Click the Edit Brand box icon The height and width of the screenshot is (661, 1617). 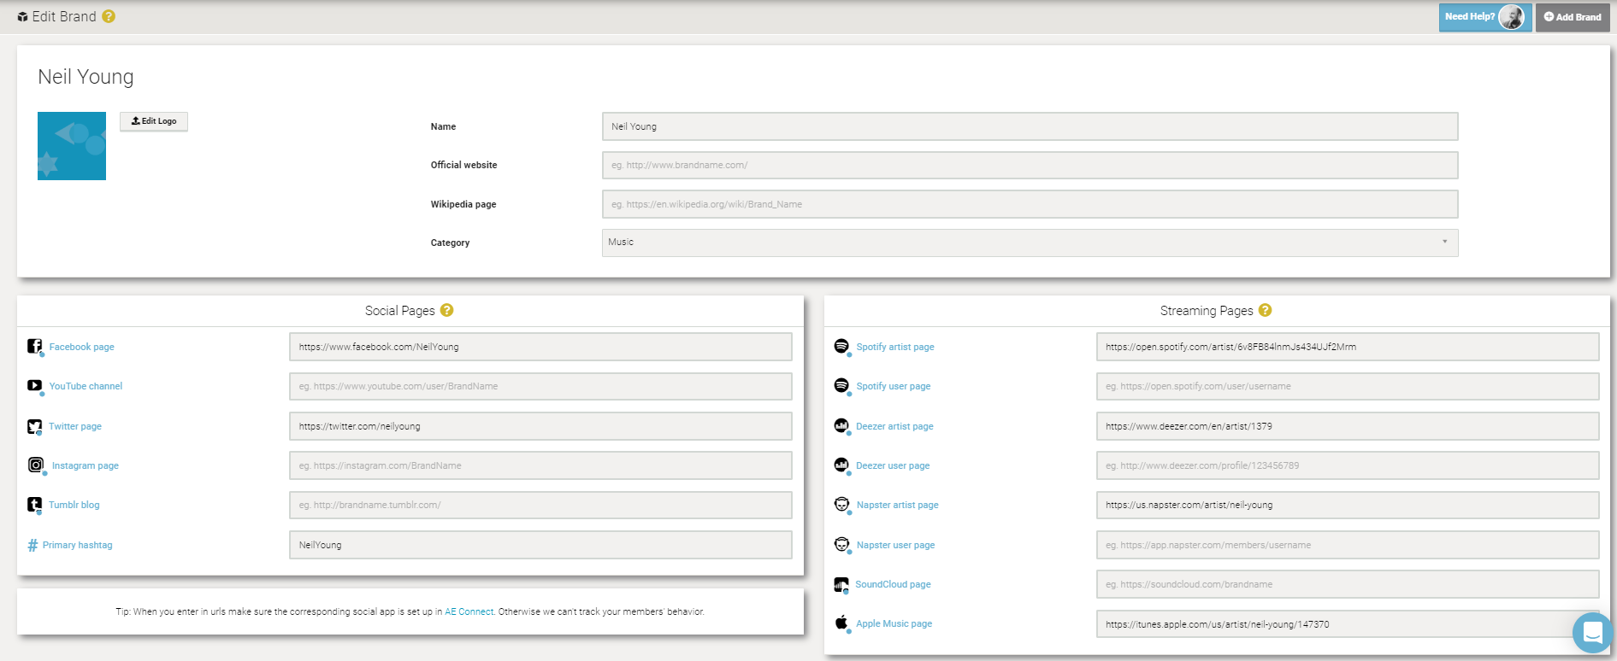[x=22, y=17]
